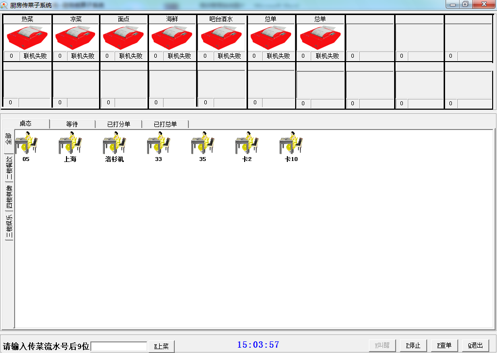Focus the 传菜流水号 input field

click(x=119, y=346)
